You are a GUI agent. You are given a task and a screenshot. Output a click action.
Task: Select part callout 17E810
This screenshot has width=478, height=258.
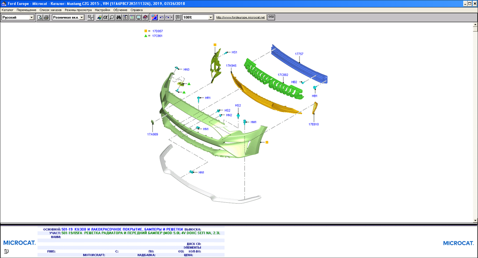pyautogui.click(x=314, y=124)
